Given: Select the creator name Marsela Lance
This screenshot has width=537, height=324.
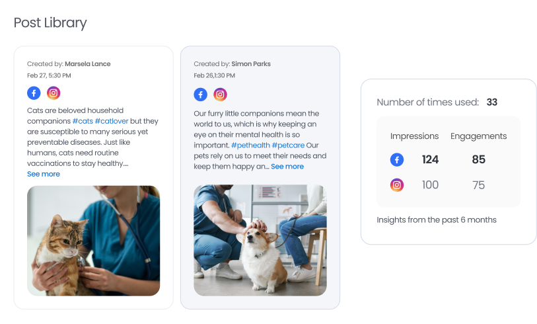Looking at the screenshot, I should click(88, 63).
